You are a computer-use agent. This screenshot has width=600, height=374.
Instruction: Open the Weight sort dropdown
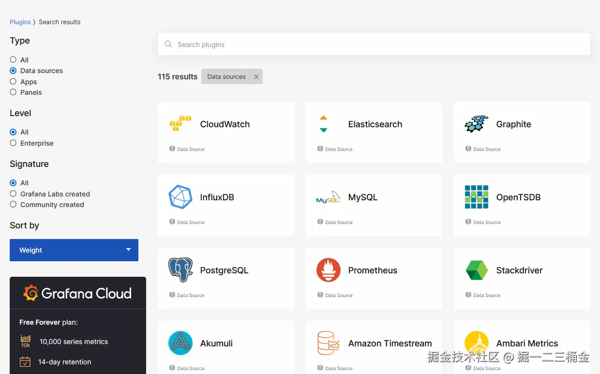(x=74, y=250)
